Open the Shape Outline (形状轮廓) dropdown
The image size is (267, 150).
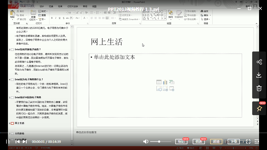click(191, 15)
